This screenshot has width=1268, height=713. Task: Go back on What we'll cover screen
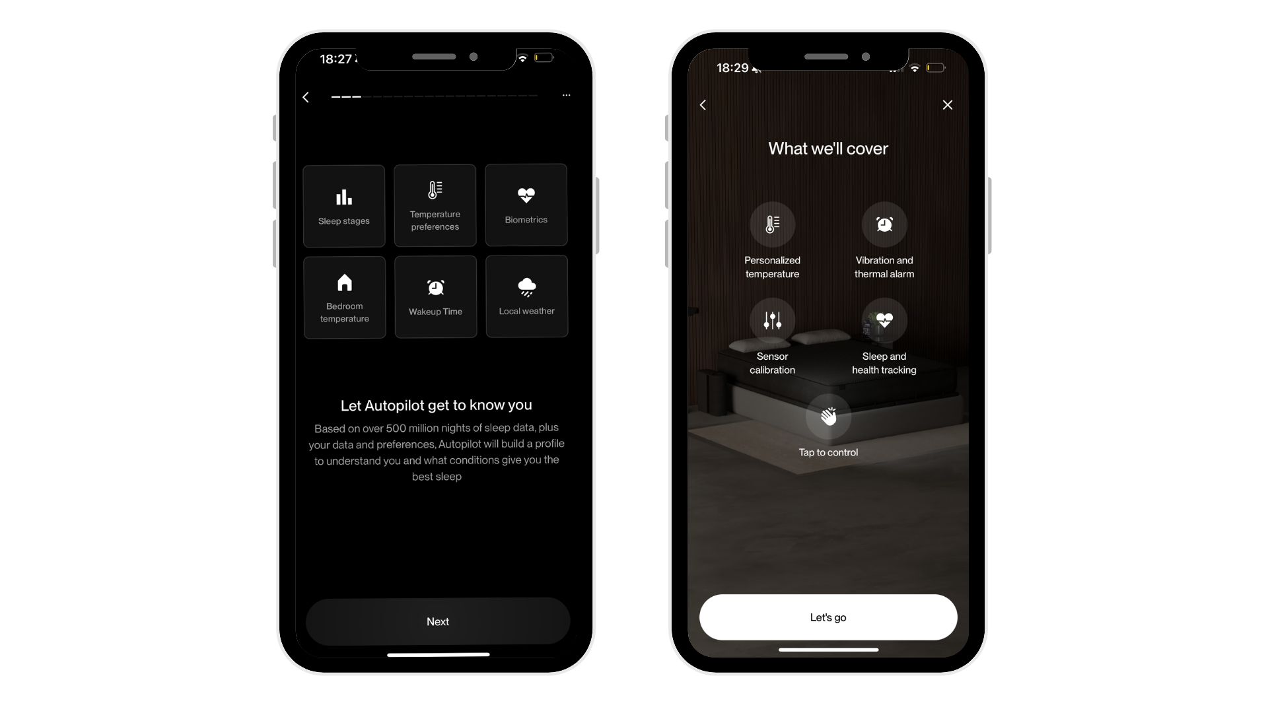(x=703, y=104)
